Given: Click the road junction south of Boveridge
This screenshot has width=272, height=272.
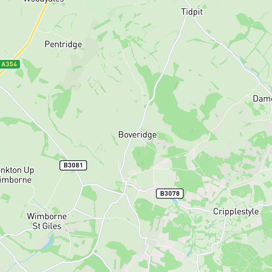Looking at the screenshot, I should pos(124,194).
